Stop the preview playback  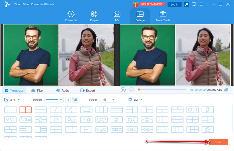coord(131,90)
